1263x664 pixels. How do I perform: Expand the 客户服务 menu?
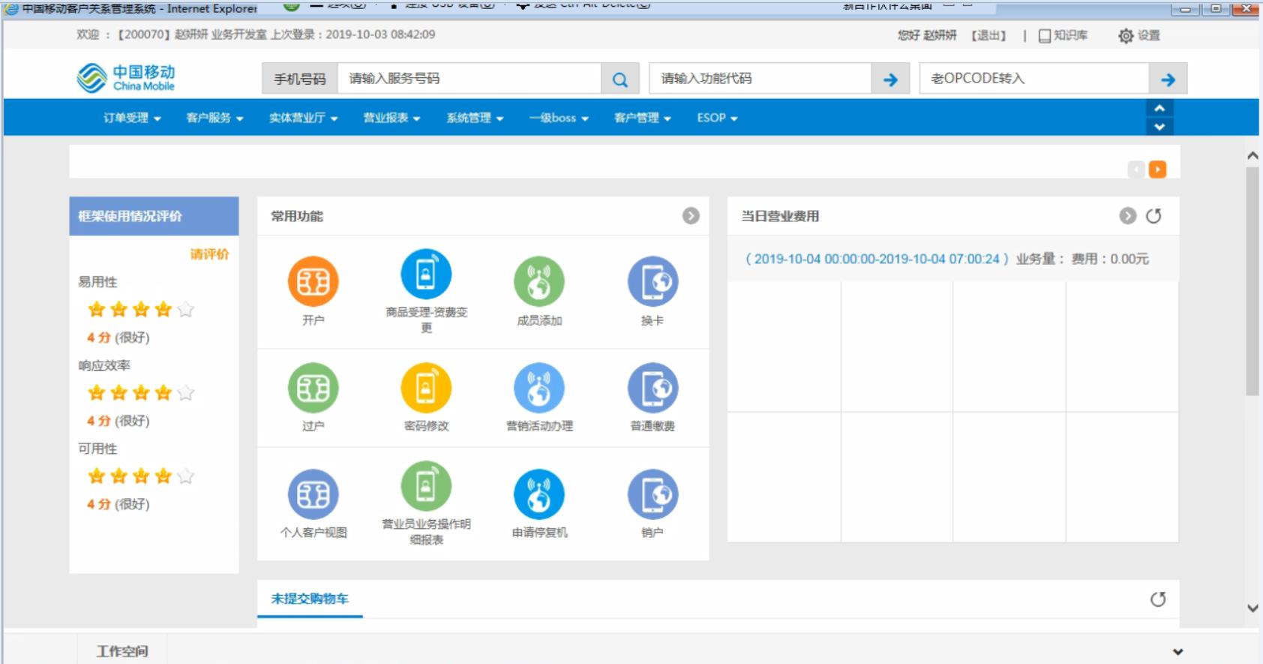(x=214, y=118)
